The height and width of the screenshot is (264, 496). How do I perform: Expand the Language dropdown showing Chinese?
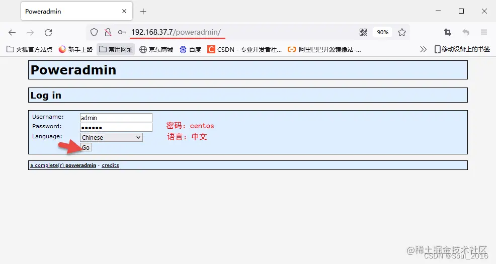coord(111,137)
